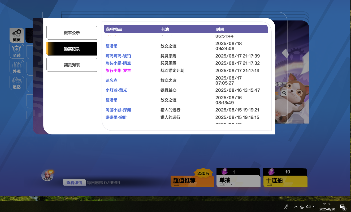Click the timestamp 2025/08/16 13:15:47
351x212 pixels.
tap(238, 90)
